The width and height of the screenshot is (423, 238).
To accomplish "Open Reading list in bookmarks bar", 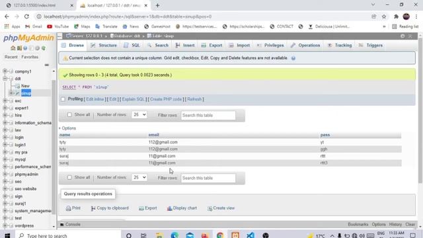I will pyautogui.click(x=405, y=26).
